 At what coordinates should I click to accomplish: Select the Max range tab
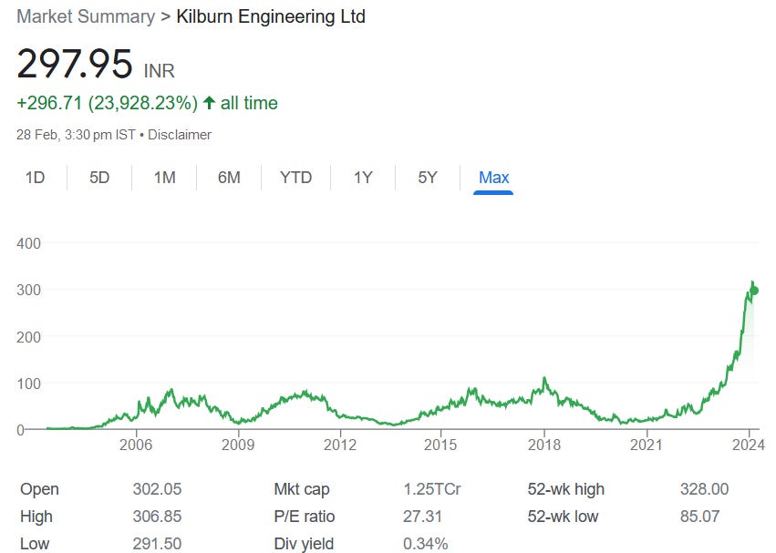(x=493, y=178)
